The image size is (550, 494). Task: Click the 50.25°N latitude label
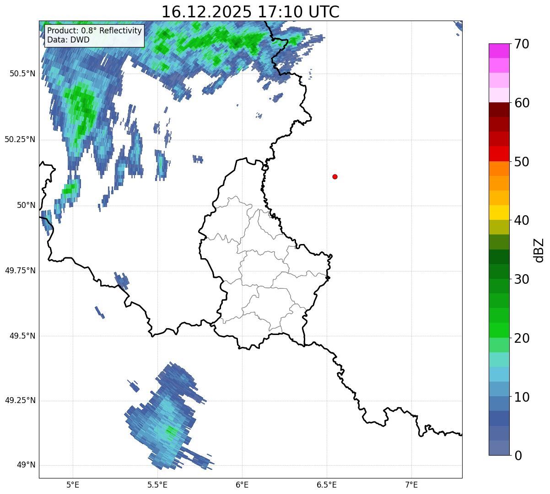point(20,139)
